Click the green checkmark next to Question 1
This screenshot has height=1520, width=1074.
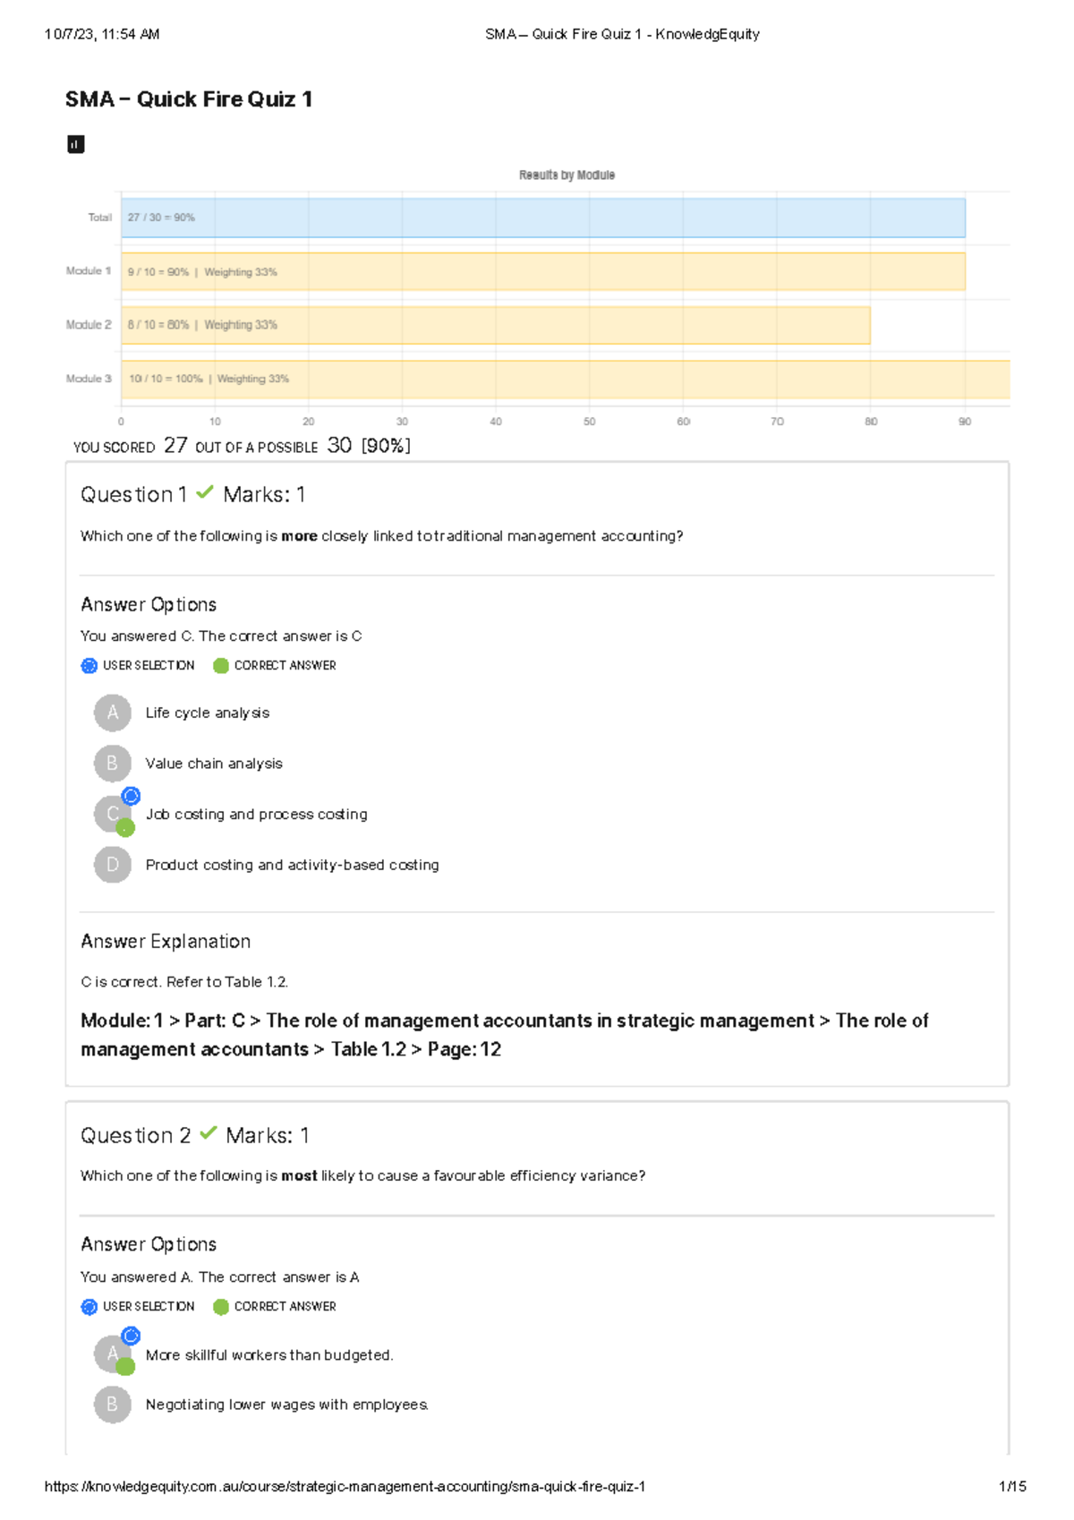[205, 492]
